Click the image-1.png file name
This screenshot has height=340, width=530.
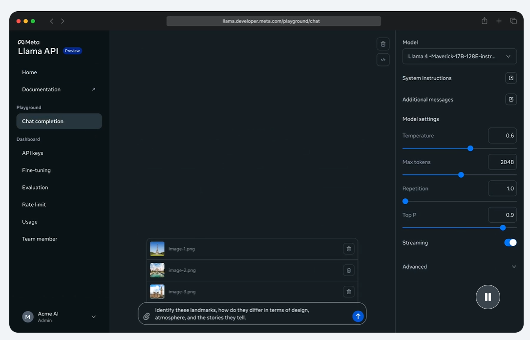point(182,249)
